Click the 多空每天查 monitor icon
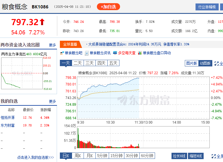Viewport: 223px width, 162px height. (x=115, y=53)
